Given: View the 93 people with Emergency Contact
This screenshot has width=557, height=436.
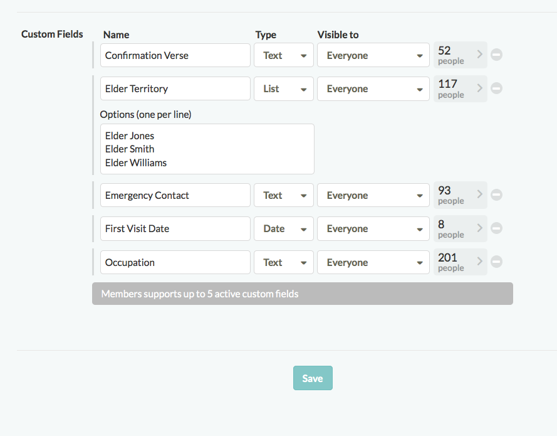Looking at the screenshot, I should pos(460,195).
